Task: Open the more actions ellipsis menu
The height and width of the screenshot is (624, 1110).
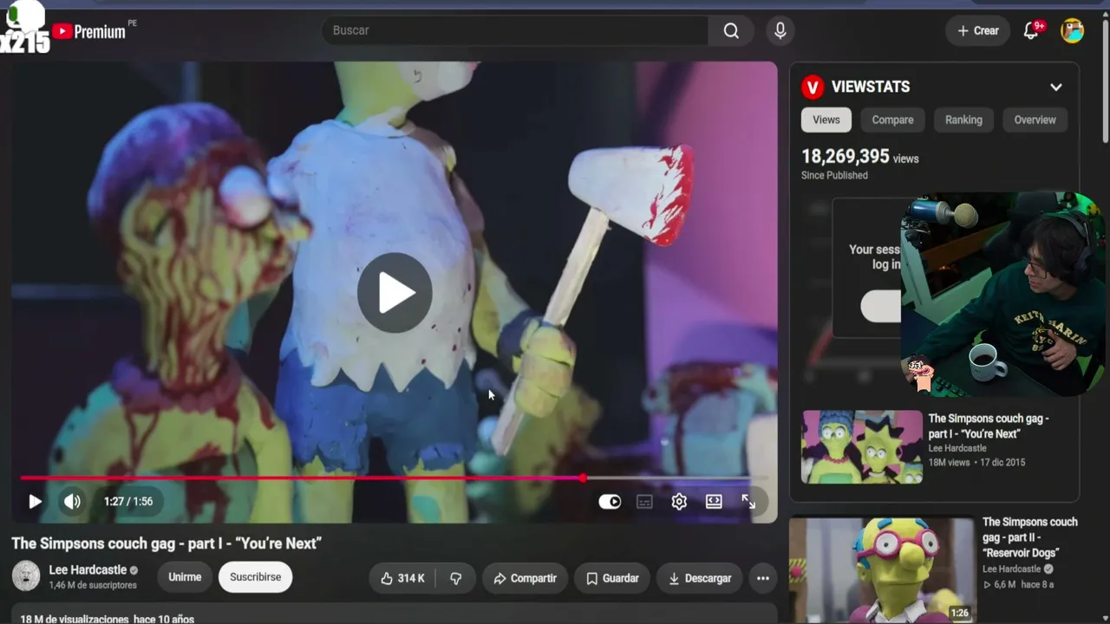Action: pos(763,578)
